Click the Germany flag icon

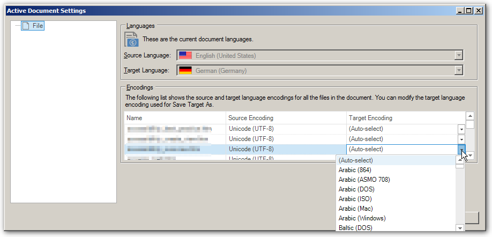pos(185,71)
